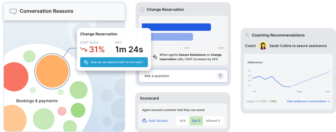Click the small pink bubble
Screen dimensions: 336x132
pyautogui.click(x=62, y=111)
